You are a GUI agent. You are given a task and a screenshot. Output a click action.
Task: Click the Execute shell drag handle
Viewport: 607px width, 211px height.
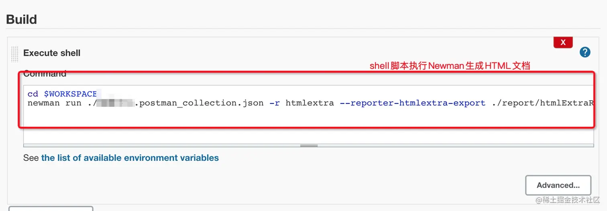[x=15, y=54]
